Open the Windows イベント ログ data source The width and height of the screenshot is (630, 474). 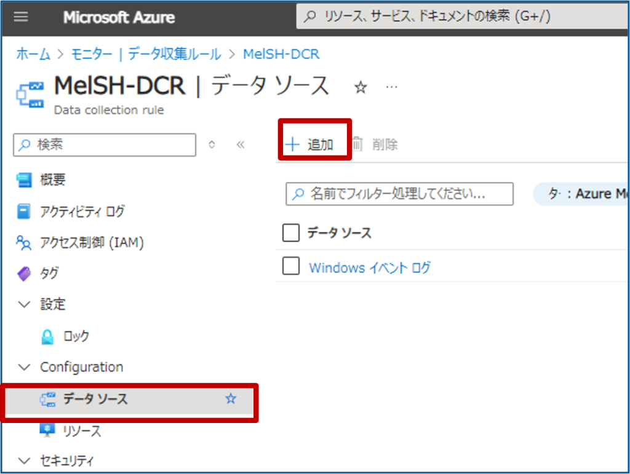[x=370, y=267]
